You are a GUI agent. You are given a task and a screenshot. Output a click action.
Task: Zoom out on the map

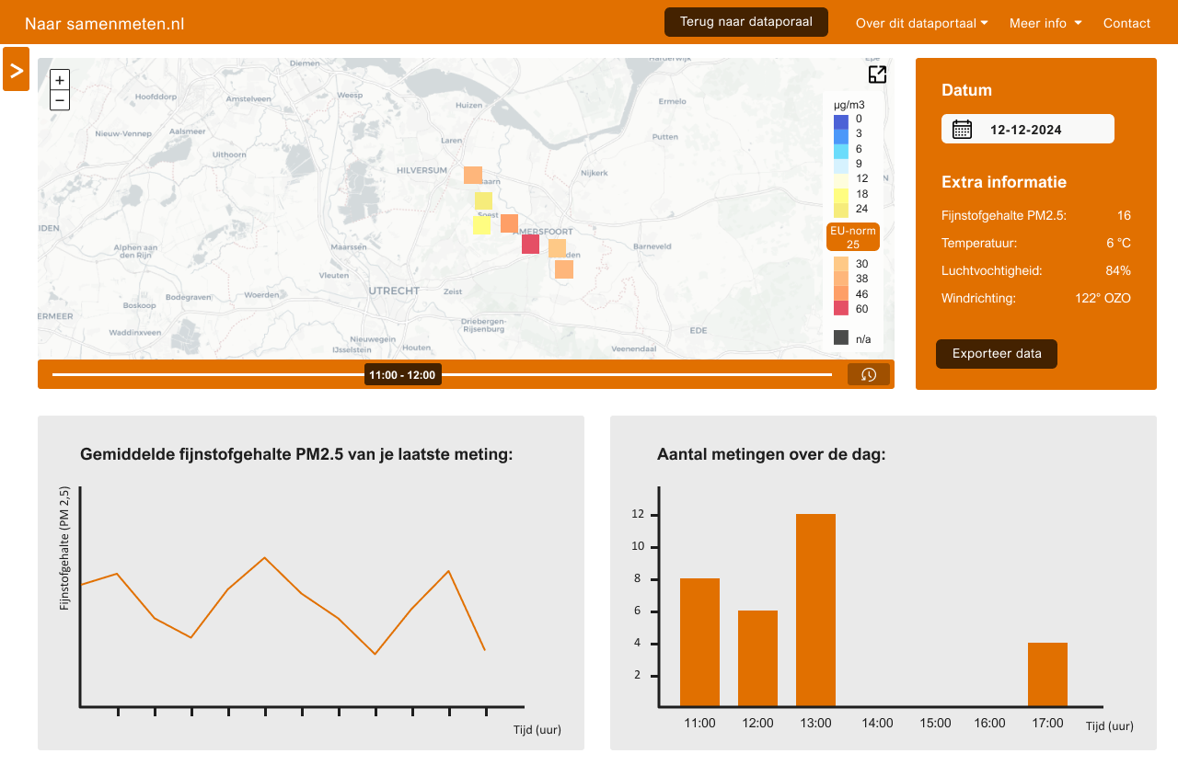60,100
